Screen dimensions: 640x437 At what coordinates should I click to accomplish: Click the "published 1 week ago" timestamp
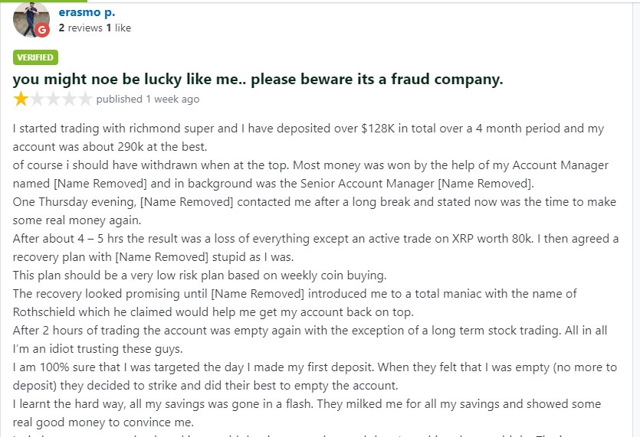(148, 99)
